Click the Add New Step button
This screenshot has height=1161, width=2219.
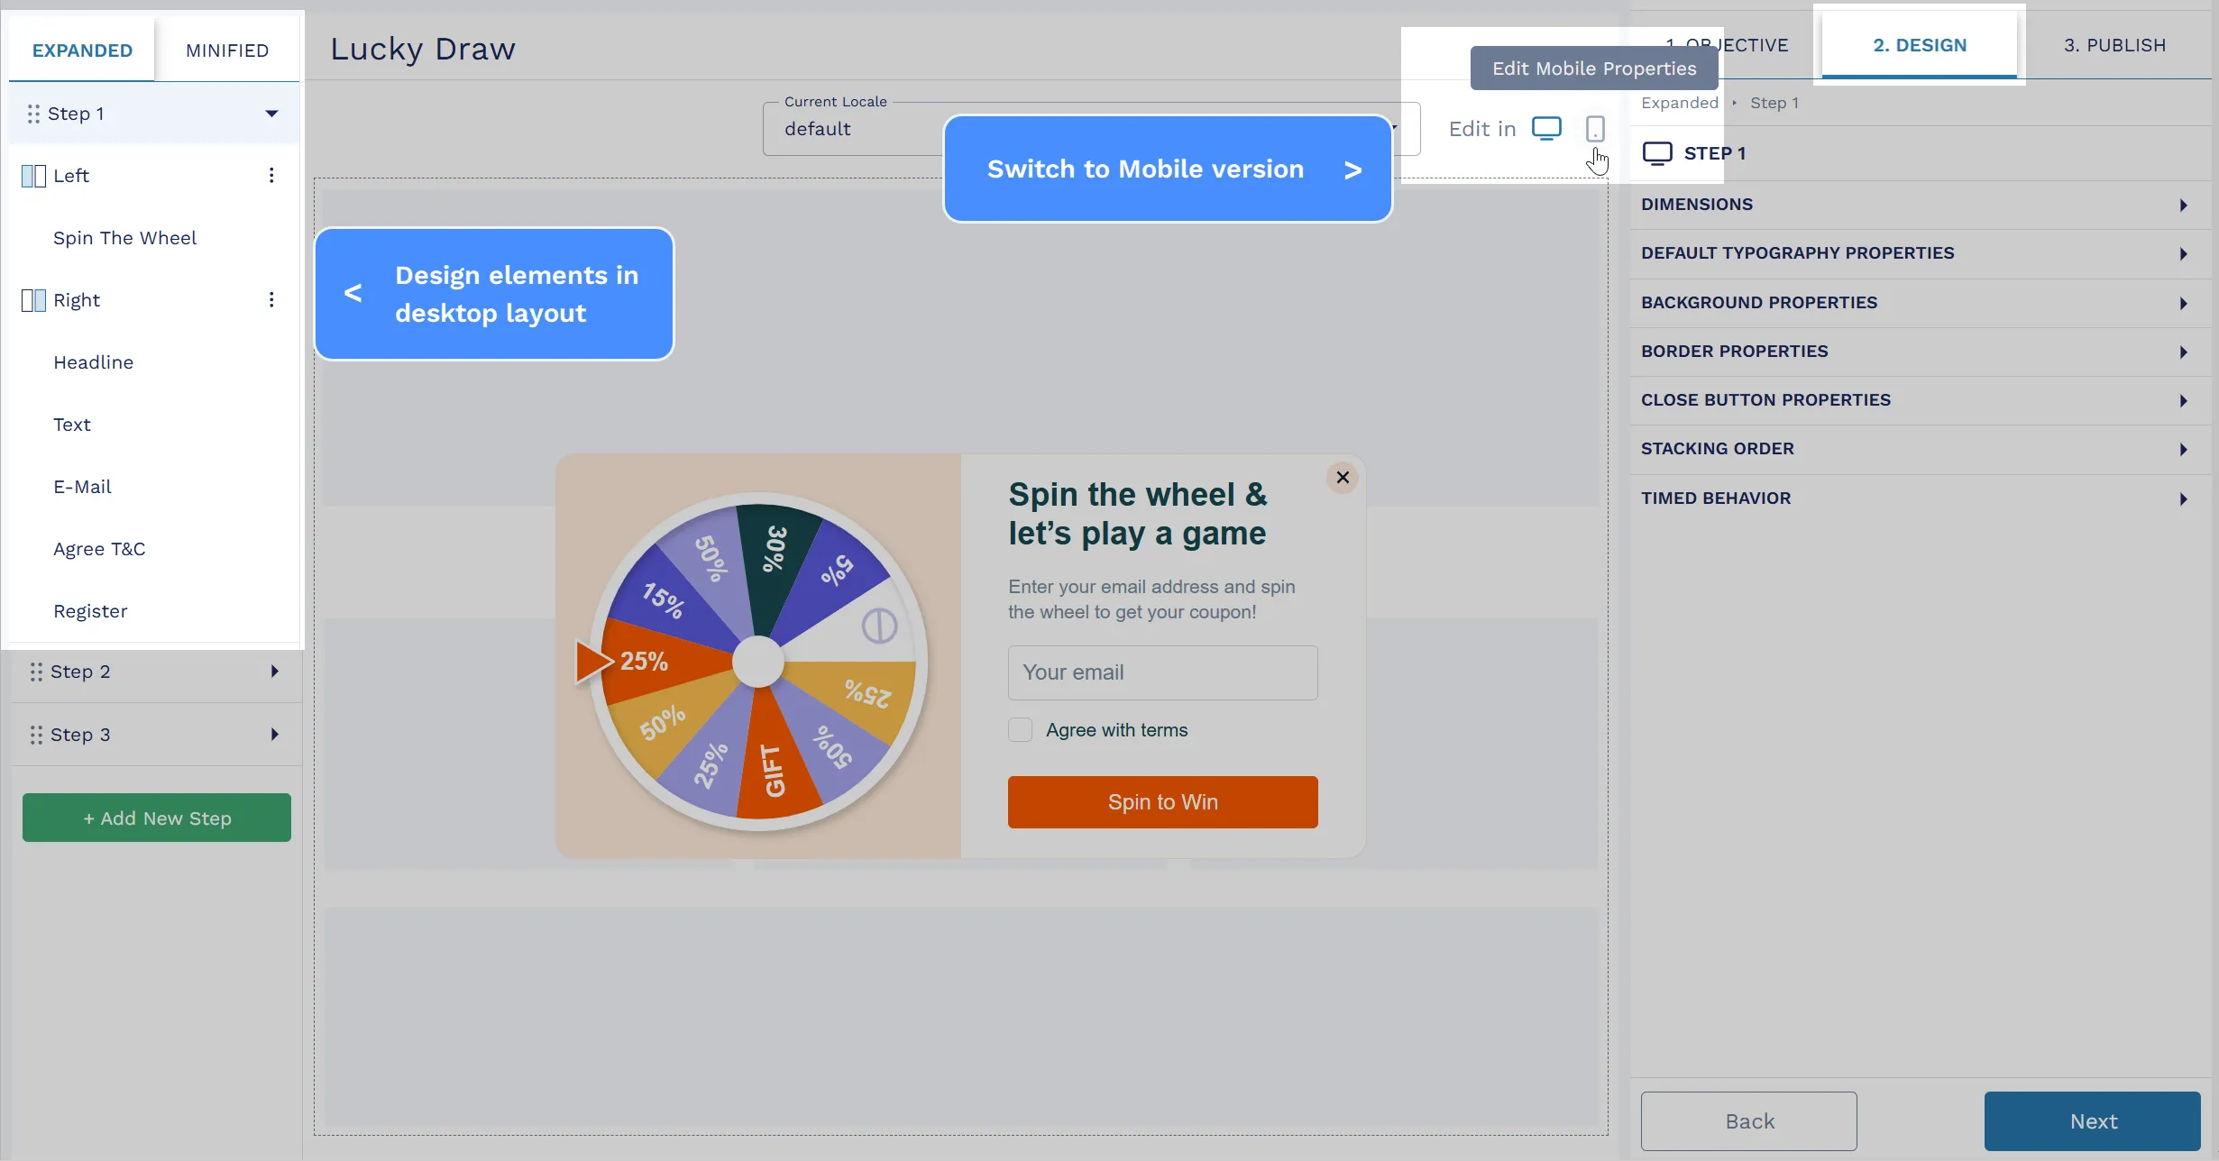tap(157, 818)
